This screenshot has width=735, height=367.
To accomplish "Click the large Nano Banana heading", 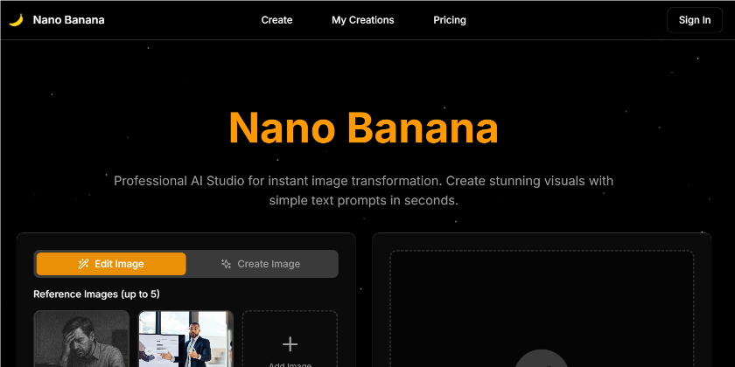I will tap(363, 128).
